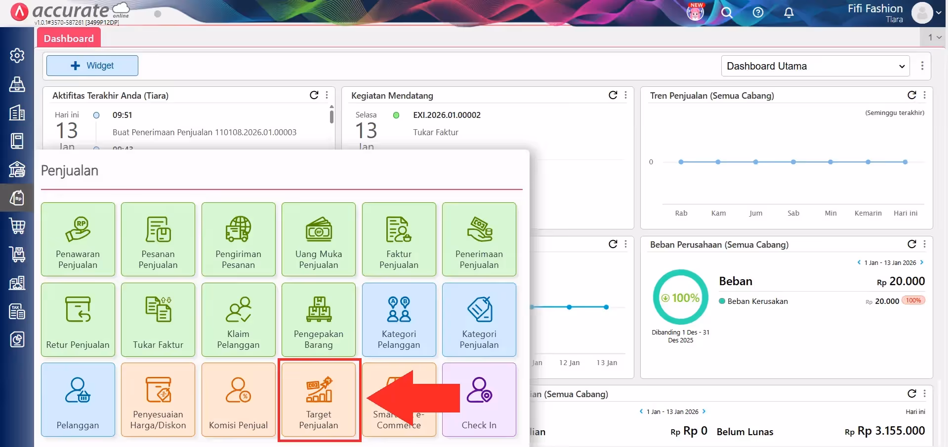Open the Penjualan sidebar module icon
This screenshot has width=948, height=447.
(x=17, y=198)
